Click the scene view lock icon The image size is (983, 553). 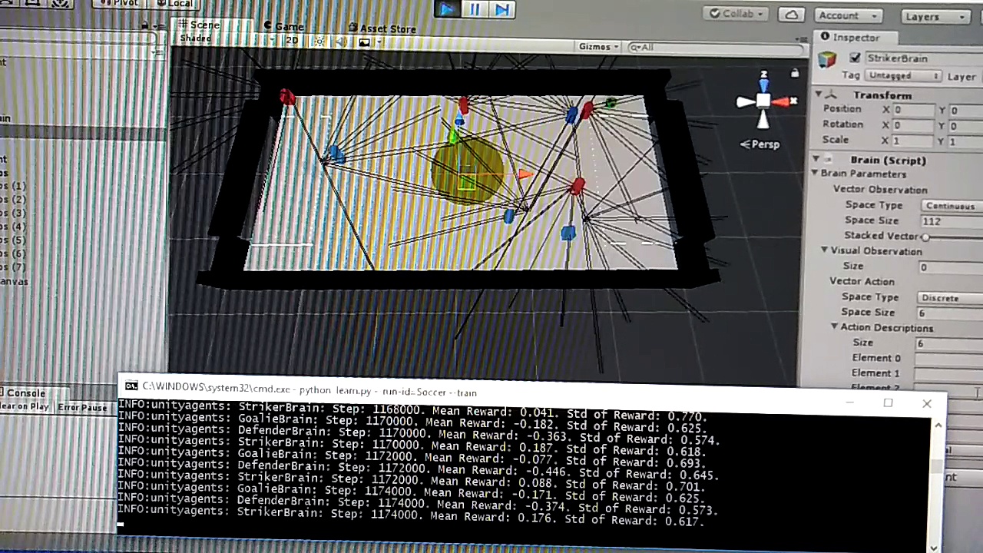pyautogui.click(x=795, y=73)
